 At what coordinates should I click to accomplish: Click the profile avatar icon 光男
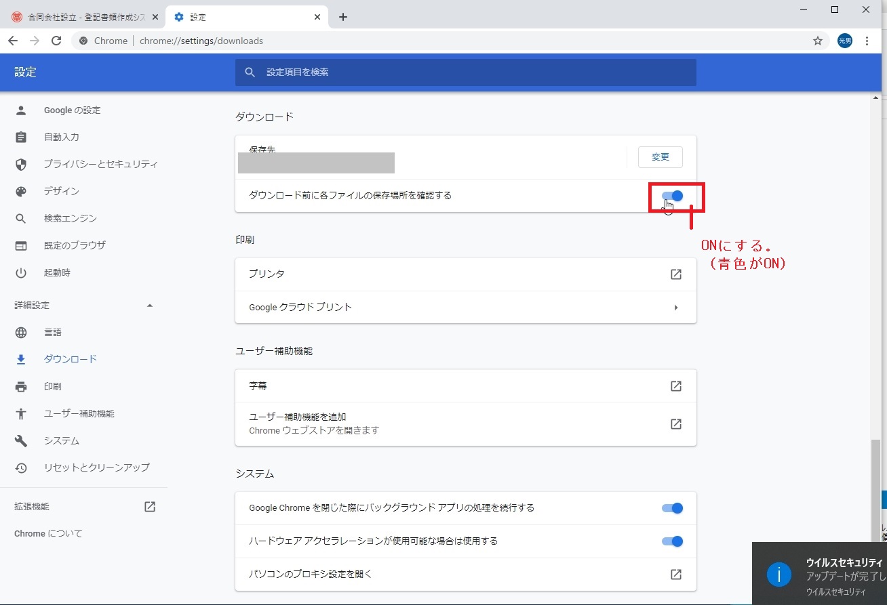click(844, 41)
